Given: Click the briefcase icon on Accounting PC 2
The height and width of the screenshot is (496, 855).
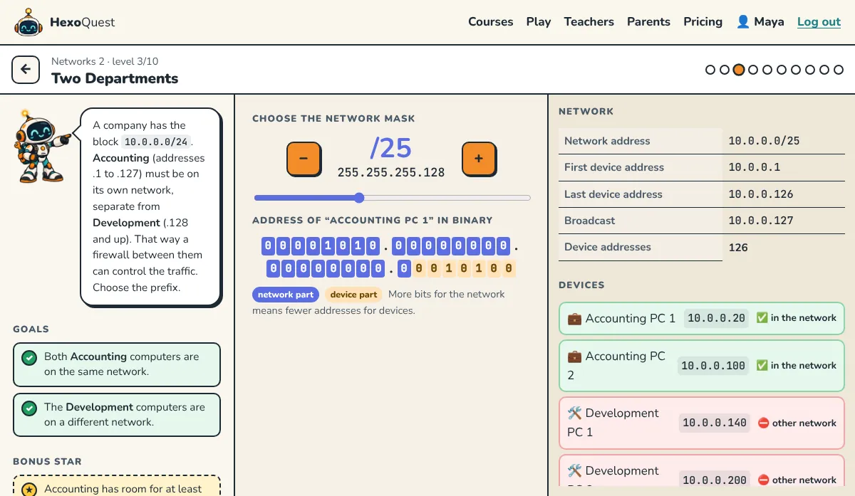Looking at the screenshot, I should point(574,357).
